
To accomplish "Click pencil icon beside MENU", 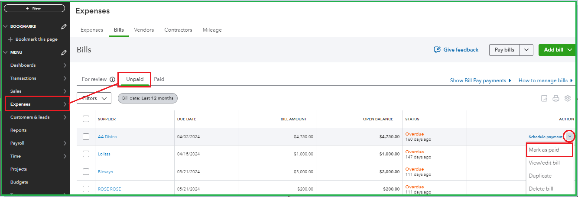I will (64, 52).
